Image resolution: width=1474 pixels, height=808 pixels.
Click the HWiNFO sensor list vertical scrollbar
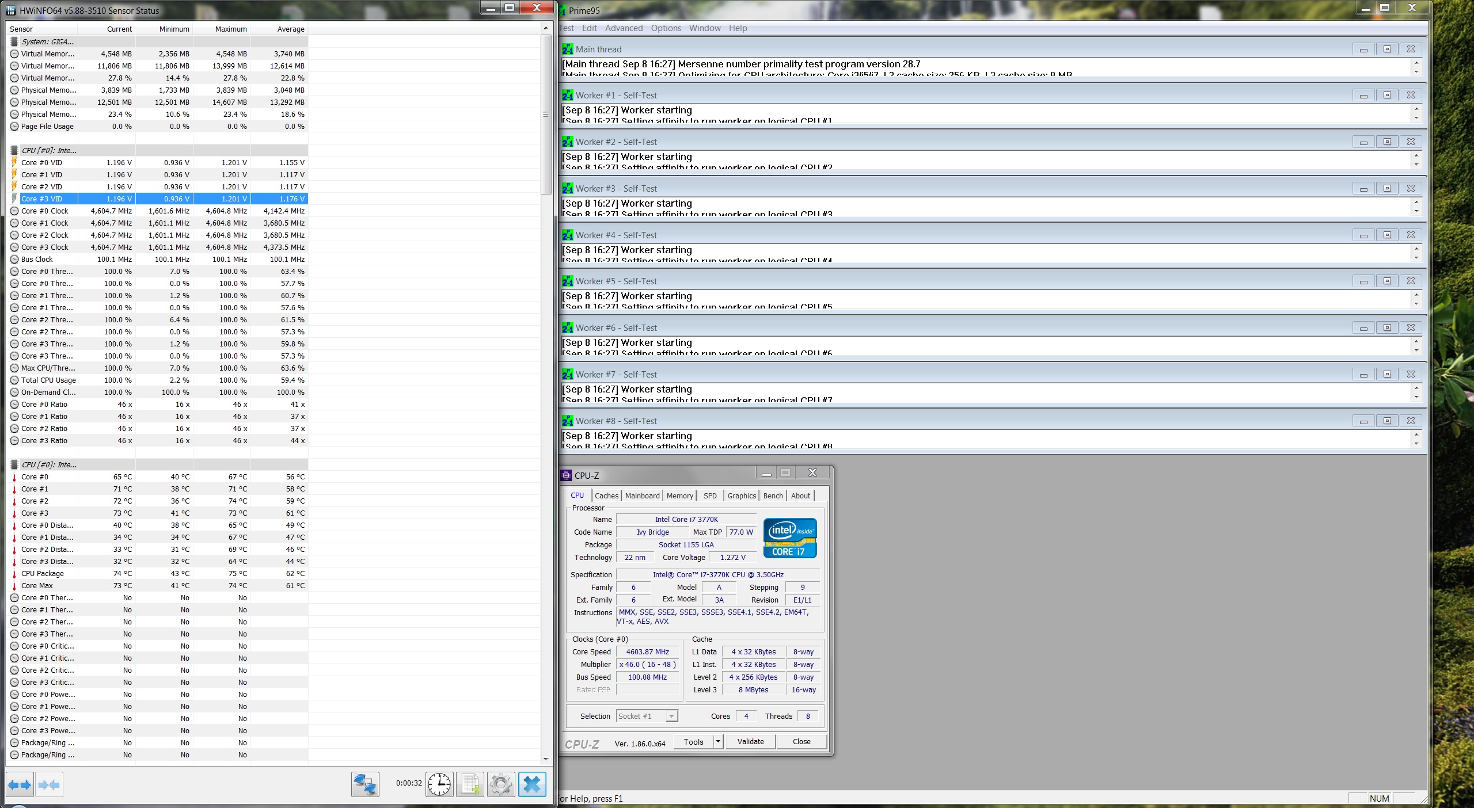click(x=546, y=115)
